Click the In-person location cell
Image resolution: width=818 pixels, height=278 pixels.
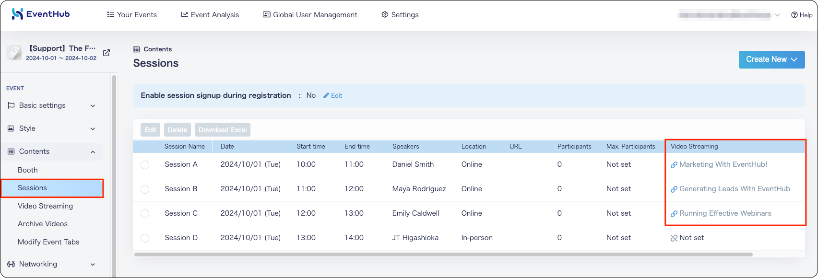tap(477, 238)
